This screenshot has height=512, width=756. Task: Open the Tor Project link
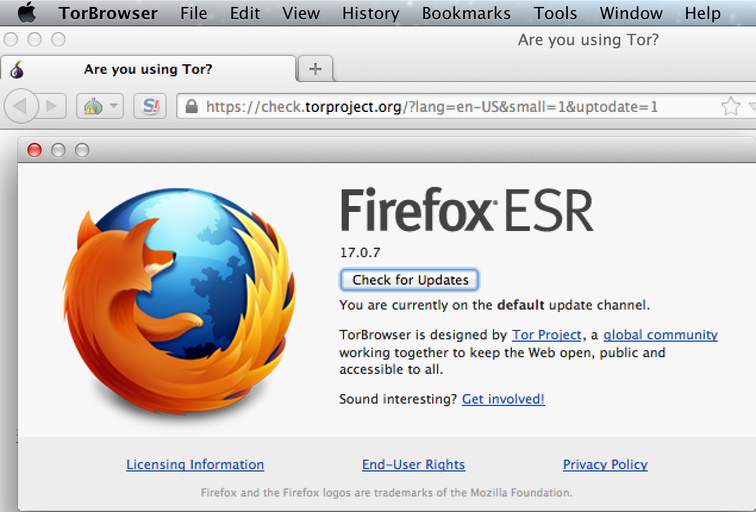(546, 335)
